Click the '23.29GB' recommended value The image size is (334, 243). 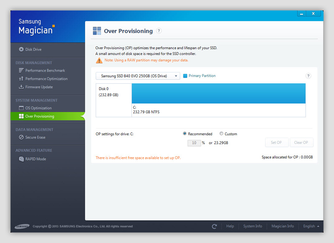click(221, 143)
